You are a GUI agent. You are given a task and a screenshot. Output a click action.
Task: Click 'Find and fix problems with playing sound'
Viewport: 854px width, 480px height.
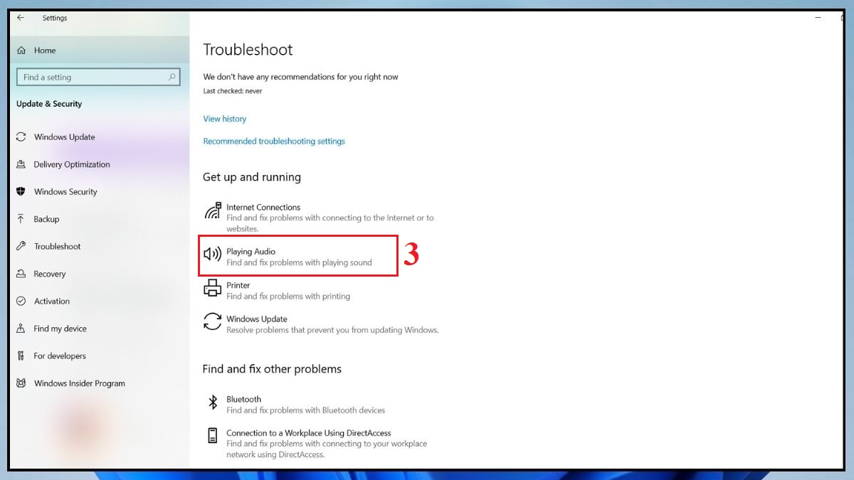coord(299,262)
